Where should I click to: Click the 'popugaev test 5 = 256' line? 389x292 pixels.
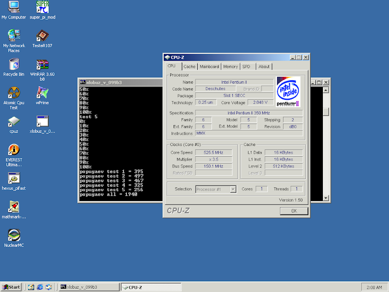pyautogui.click(x=111, y=190)
